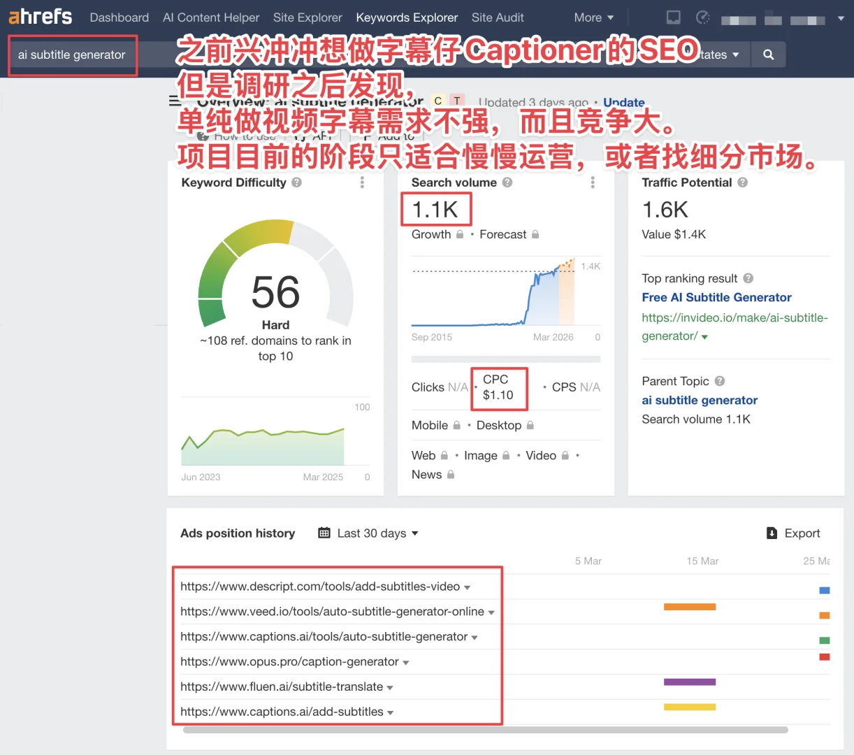Open the hamburger menu beside Overview
The image size is (854, 755).
[174, 101]
